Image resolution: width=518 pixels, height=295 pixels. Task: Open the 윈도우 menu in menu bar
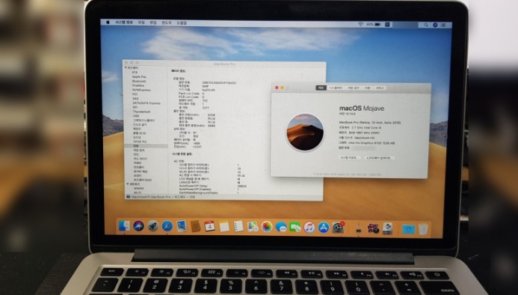[167, 23]
